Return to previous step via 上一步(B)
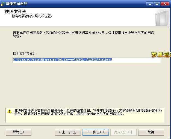The image size is (171, 139). pos(68,132)
